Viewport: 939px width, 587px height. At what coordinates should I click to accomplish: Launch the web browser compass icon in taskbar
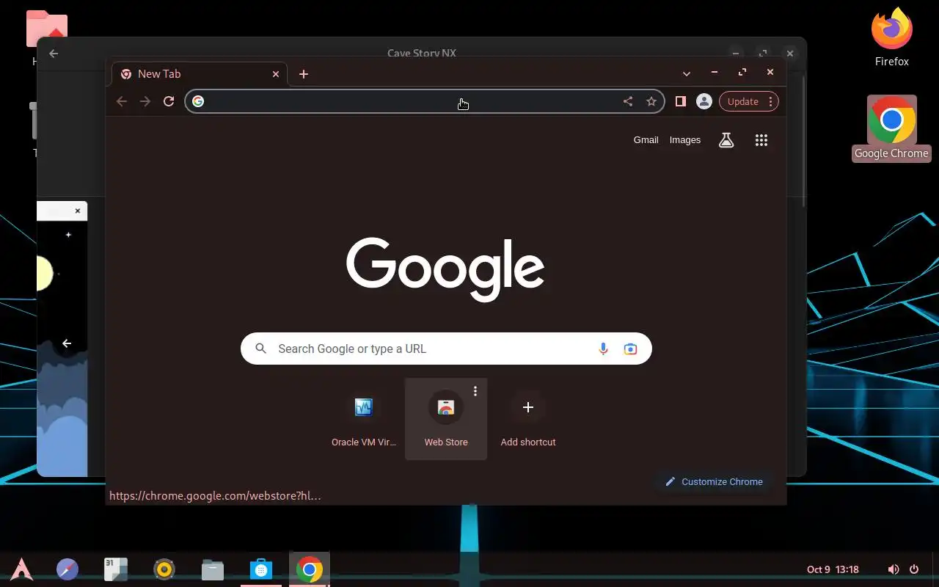(x=67, y=569)
